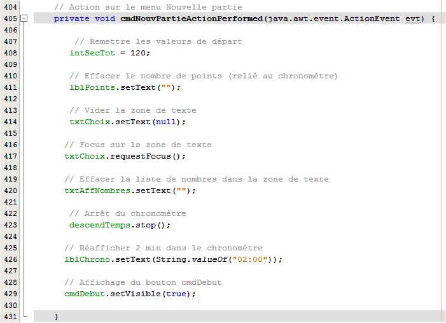Click line number 417 in gutter
This screenshot has height=323, width=446.
11,156
